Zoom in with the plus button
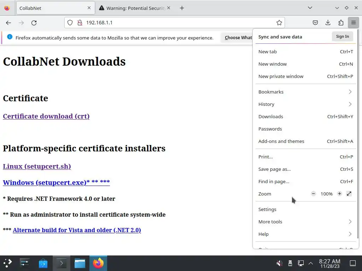The image size is (362, 271). [x=339, y=194]
